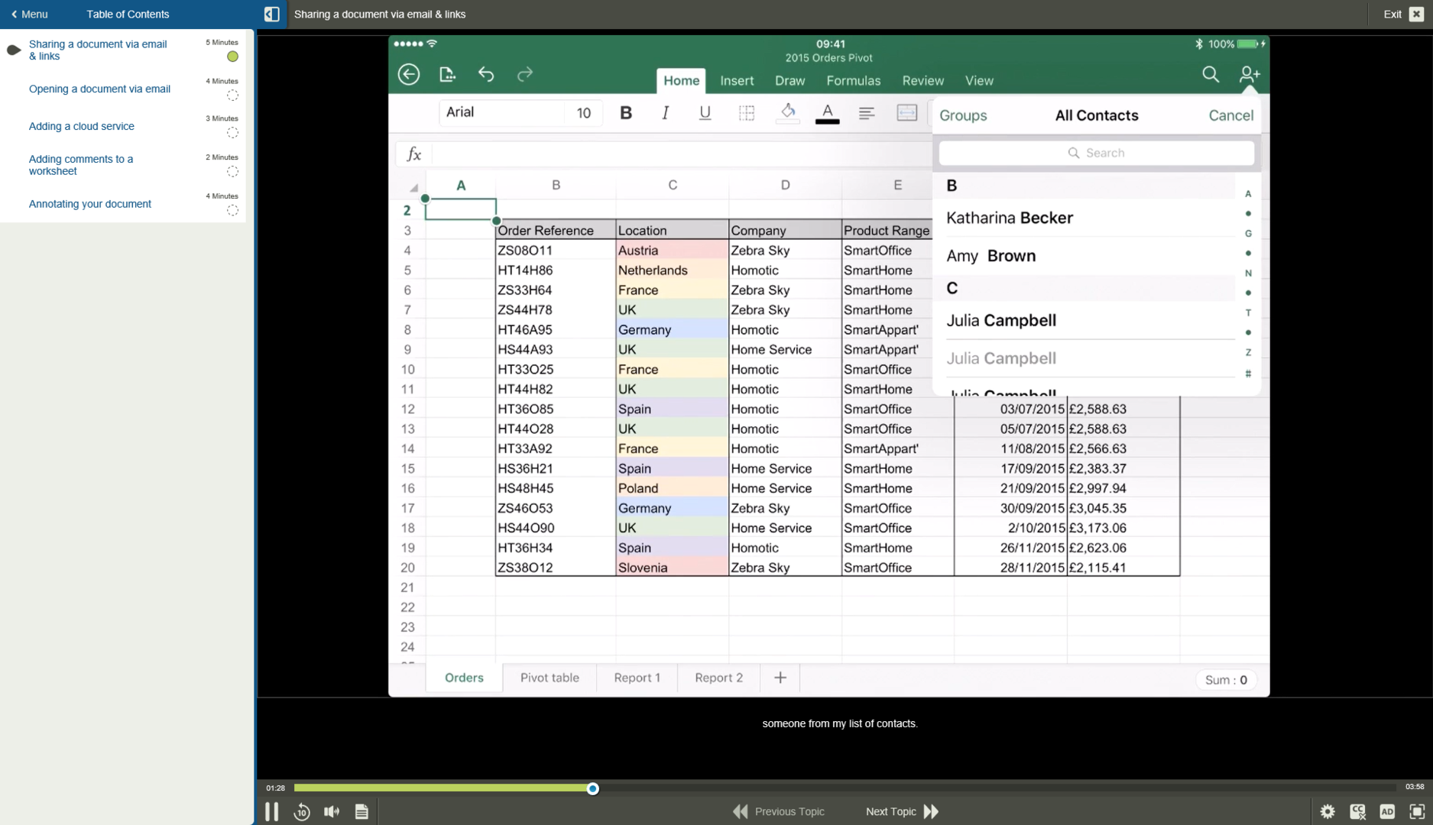Open the font size 10 dropdown
The height and width of the screenshot is (825, 1433).
[583, 112]
